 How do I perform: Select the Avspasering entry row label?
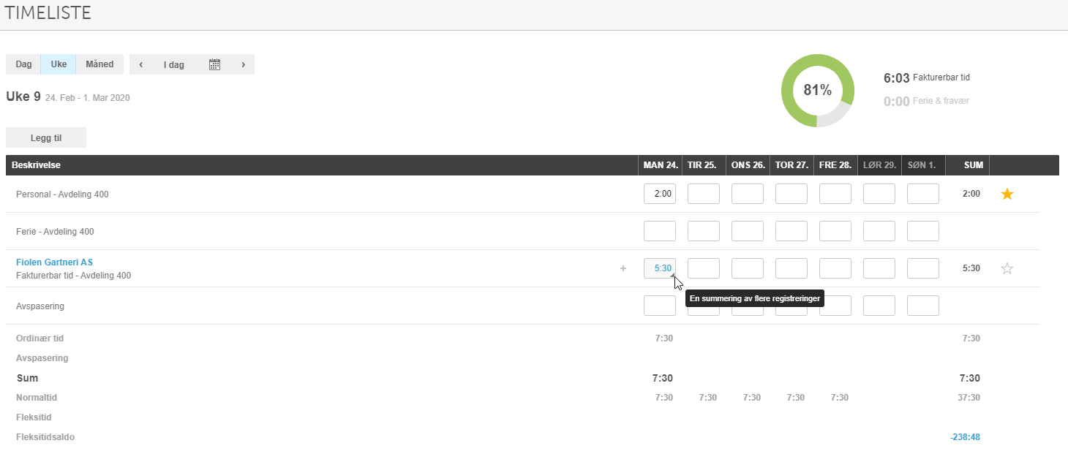point(40,306)
